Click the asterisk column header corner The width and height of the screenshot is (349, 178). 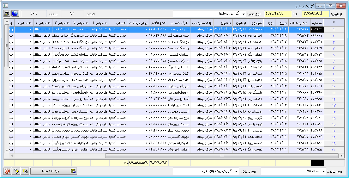point(334,22)
